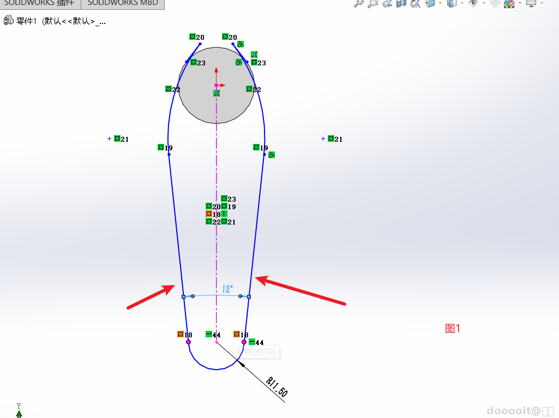Image resolution: width=559 pixels, height=418 pixels.
Task: Click horizontal relation 44 beside right magenta point
Action: (252, 342)
